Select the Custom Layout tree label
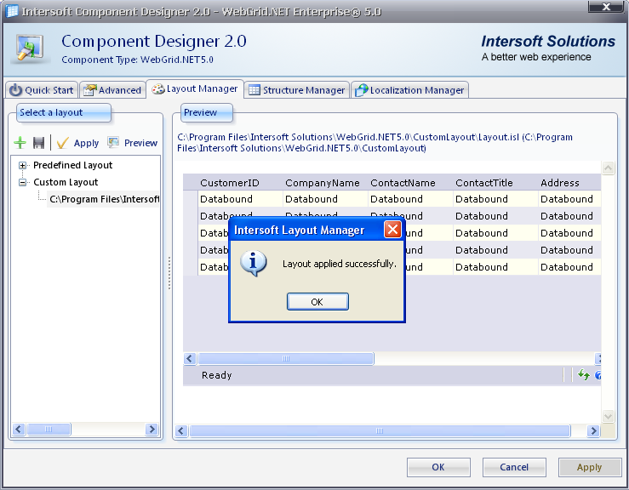Image resolution: width=629 pixels, height=490 pixels. 66,182
